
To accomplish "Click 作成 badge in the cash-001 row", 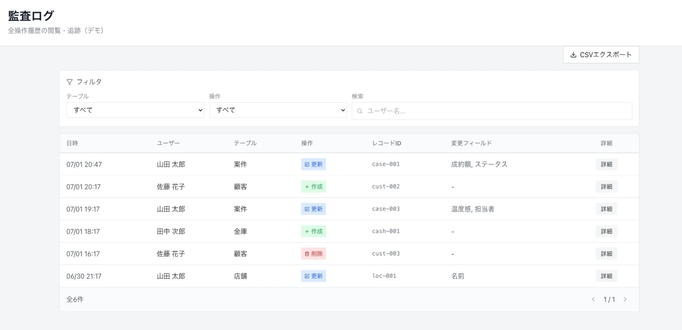I will click(313, 231).
